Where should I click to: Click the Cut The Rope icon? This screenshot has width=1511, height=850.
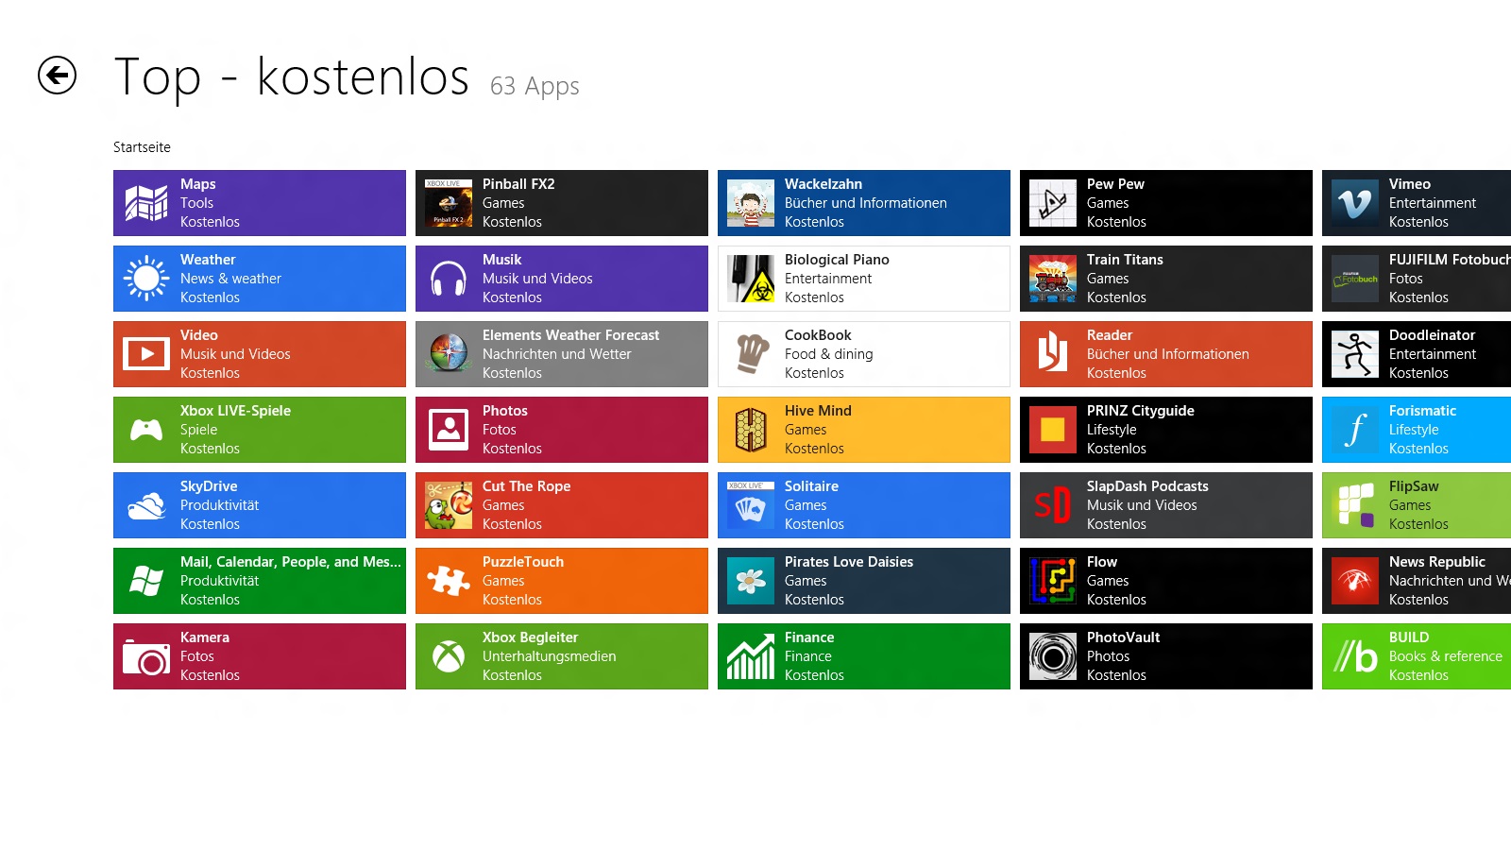click(449, 505)
